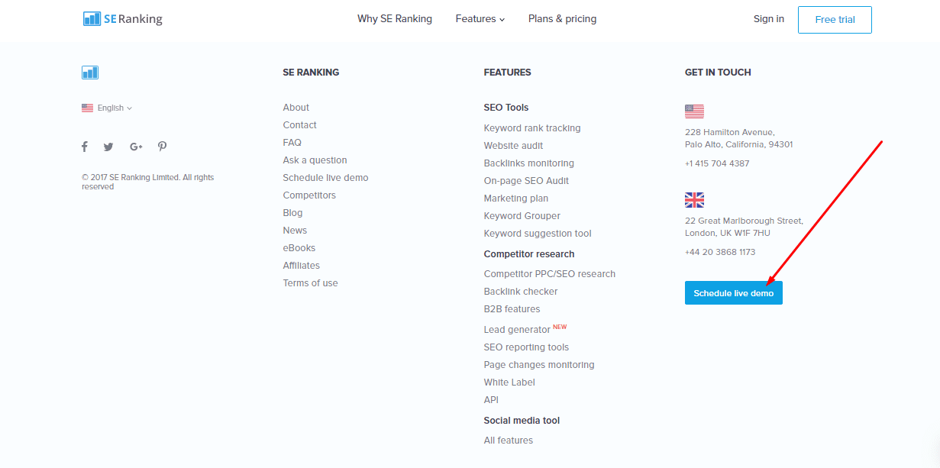
Task: Open the Google Plus social icon
Action: click(136, 147)
